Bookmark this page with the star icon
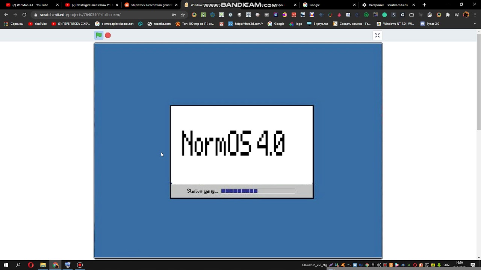Viewport: 481px width, 270px height. [183, 15]
